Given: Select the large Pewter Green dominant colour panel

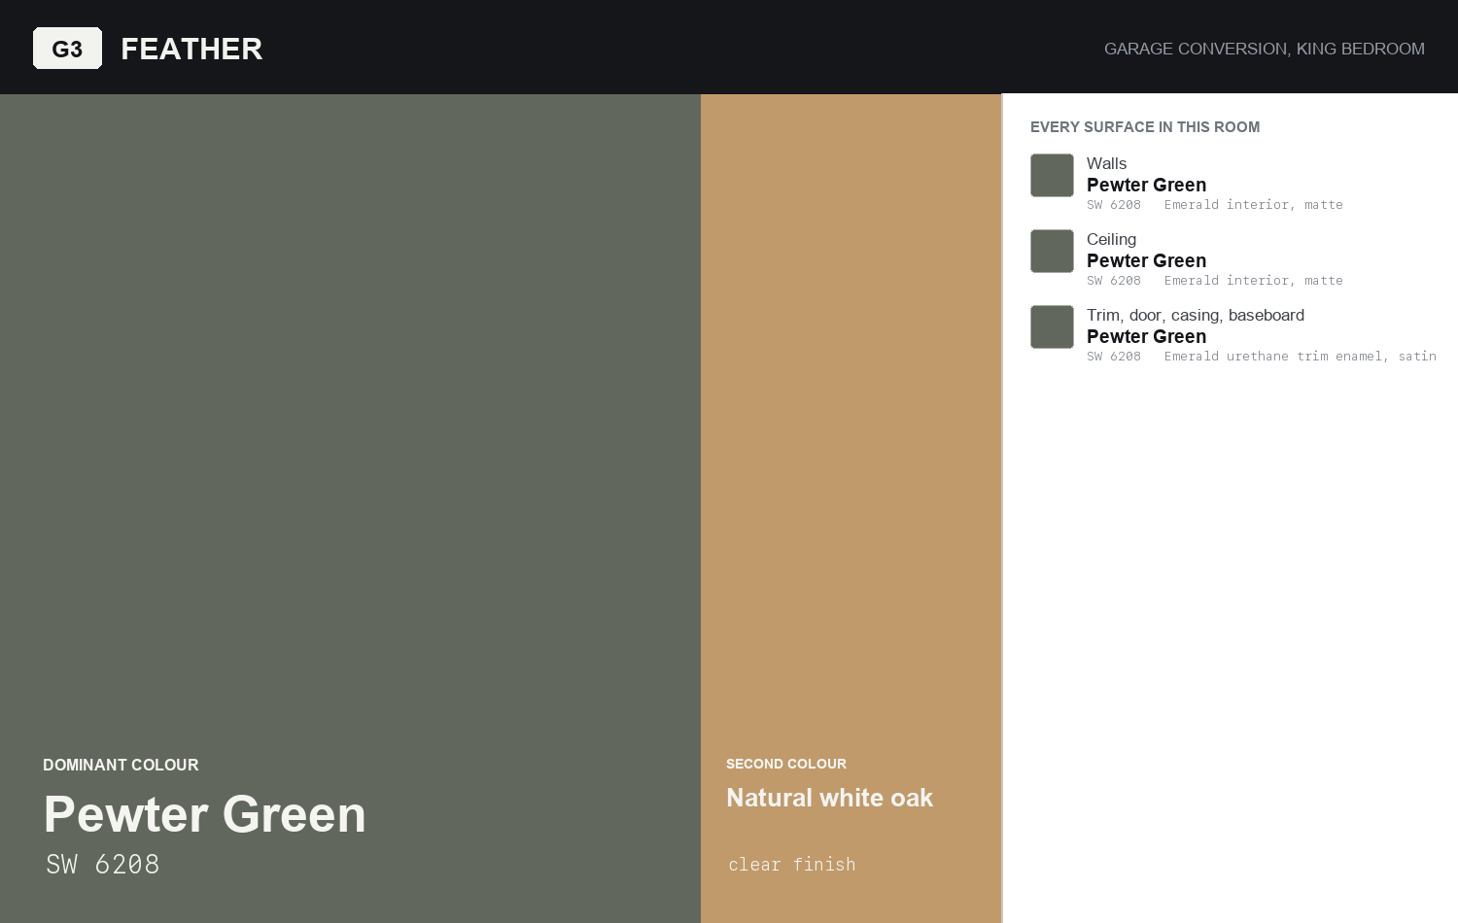Looking at the screenshot, I should click(350, 508).
